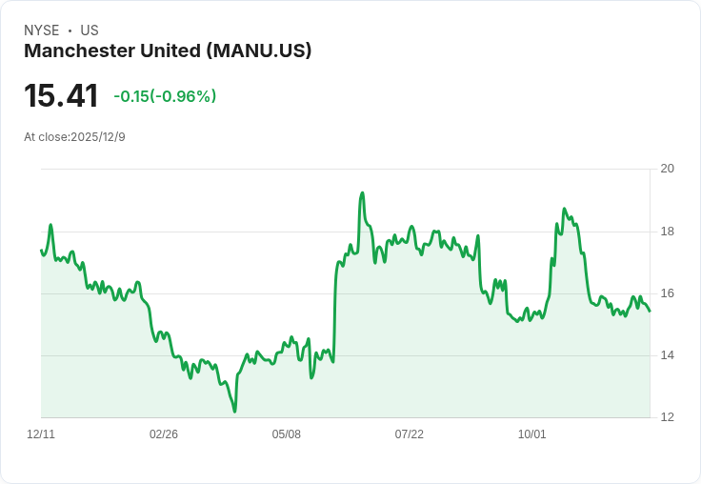Click the chart's highest peak near 19
Image resolution: width=701 pixels, height=484 pixels.
pos(362,193)
